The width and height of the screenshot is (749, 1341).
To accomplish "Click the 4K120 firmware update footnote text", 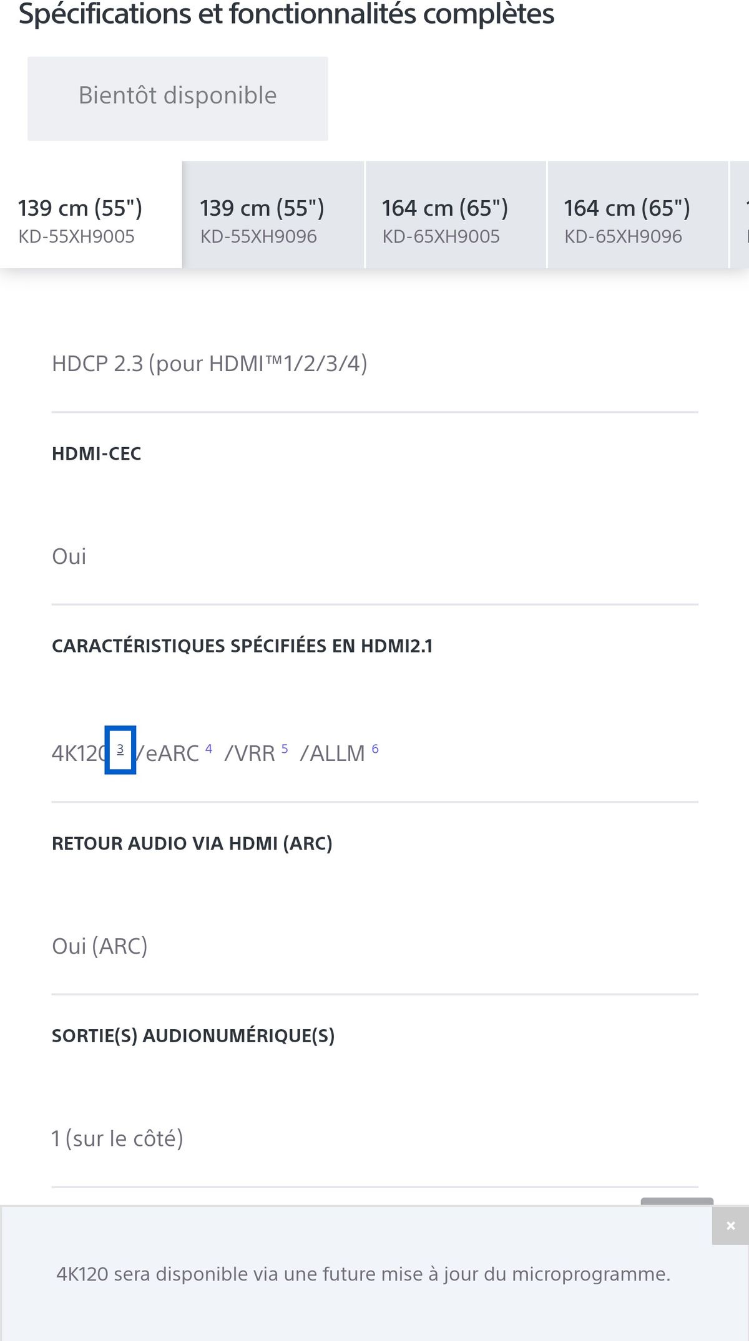I will pyautogui.click(x=363, y=1274).
